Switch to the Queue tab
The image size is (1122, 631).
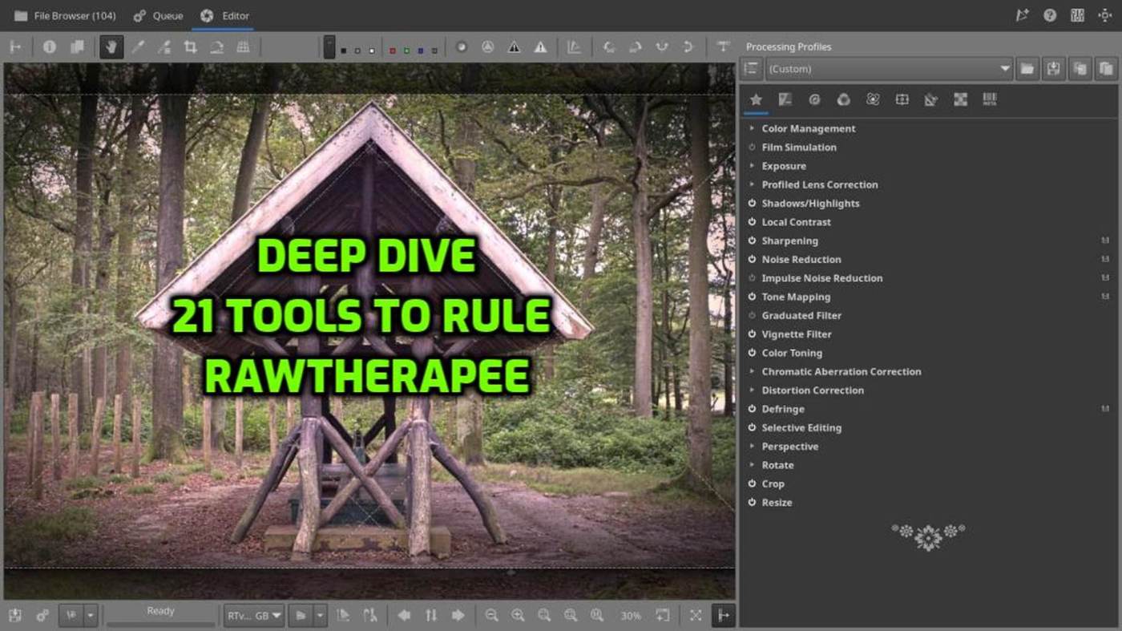pos(159,15)
